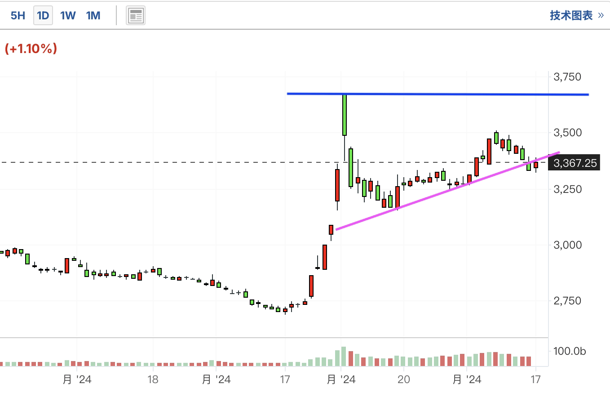
Task: Select the 1D timeframe tab
Action: coord(43,16)
